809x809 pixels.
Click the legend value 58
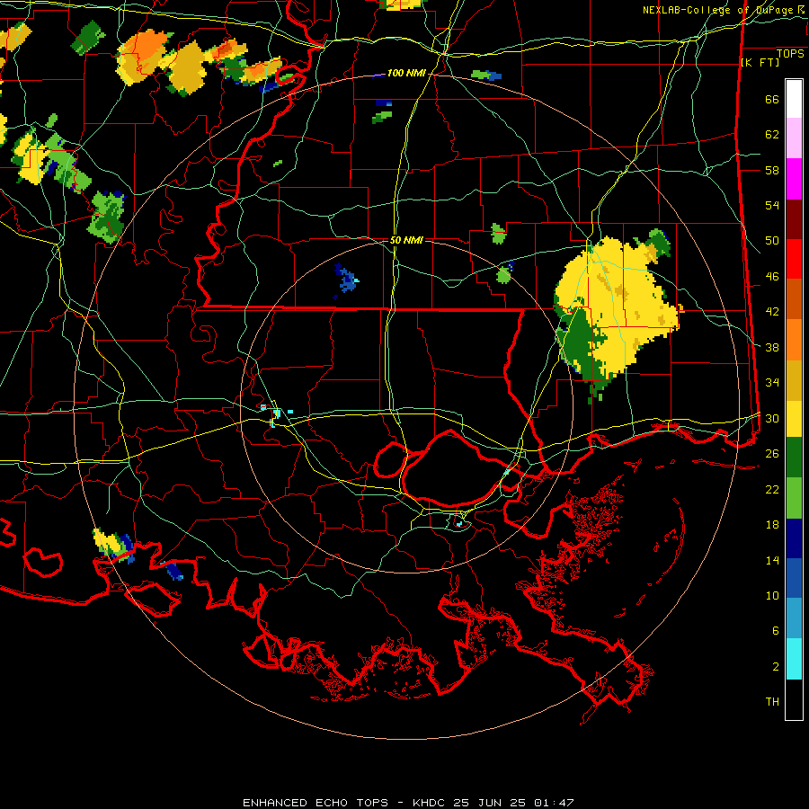[772, 170]
